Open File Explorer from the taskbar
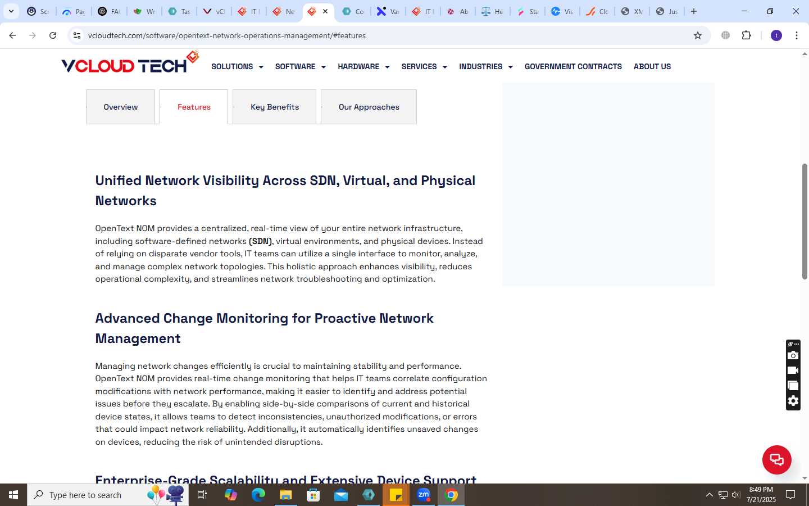 point(285,495)
